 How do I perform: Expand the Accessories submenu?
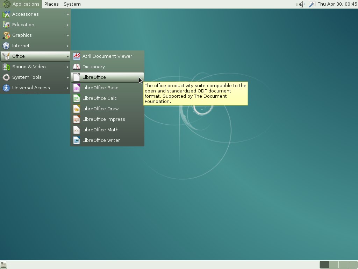35,14
